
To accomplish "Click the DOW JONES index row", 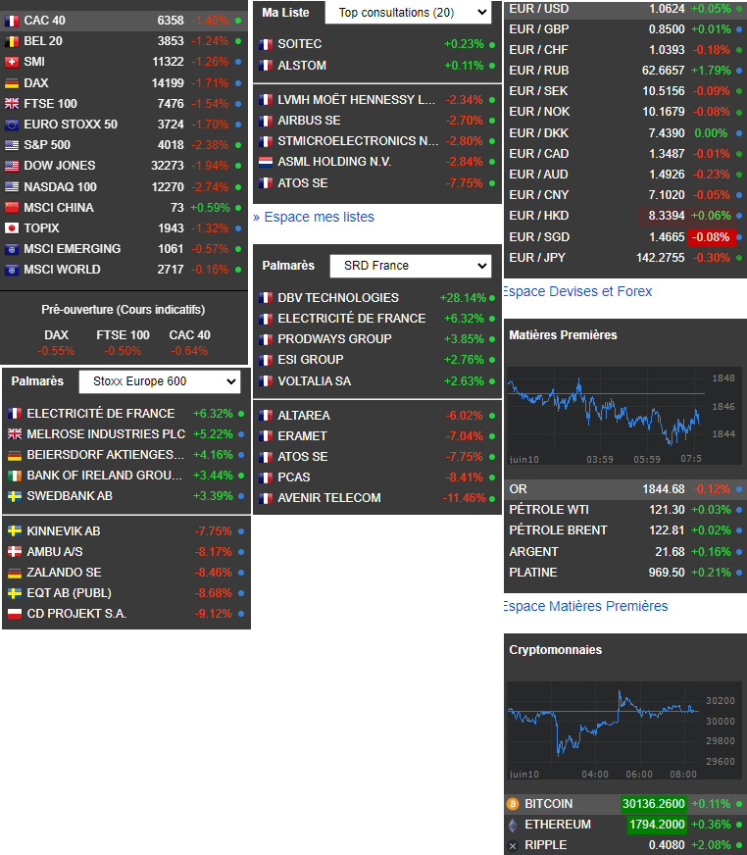I will pos(124,166).
